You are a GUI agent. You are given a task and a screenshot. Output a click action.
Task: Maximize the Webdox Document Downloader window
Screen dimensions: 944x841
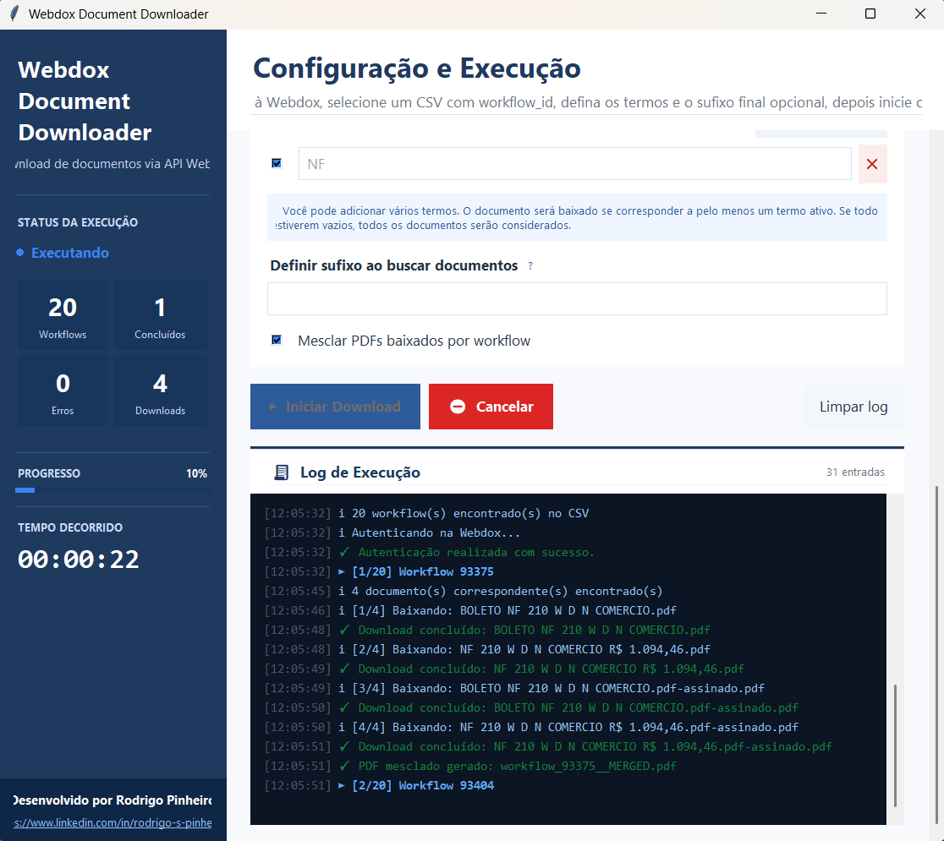coord(870,14)
